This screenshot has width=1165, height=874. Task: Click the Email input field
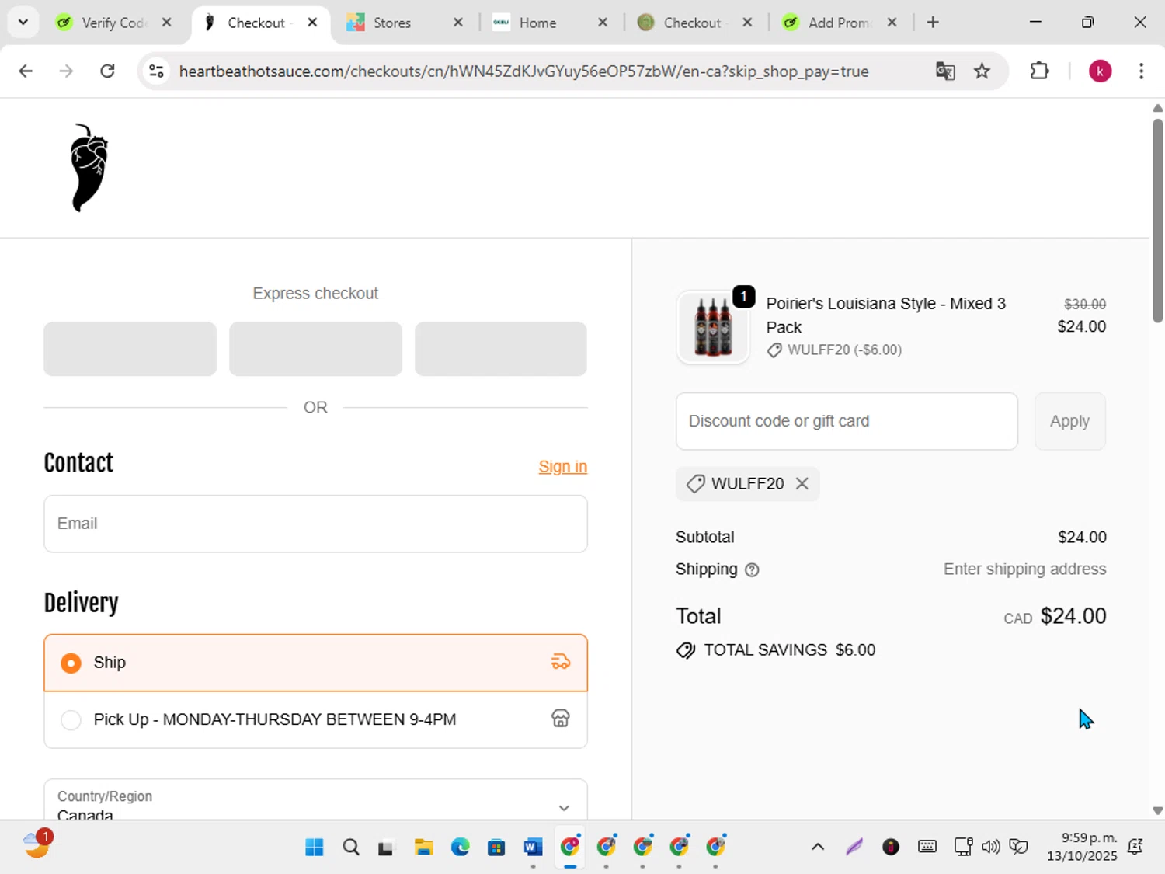tap(315, 524)
